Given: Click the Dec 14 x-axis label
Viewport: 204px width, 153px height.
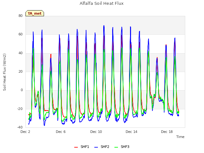Looking at the screenshot, I should click(131, 132).
